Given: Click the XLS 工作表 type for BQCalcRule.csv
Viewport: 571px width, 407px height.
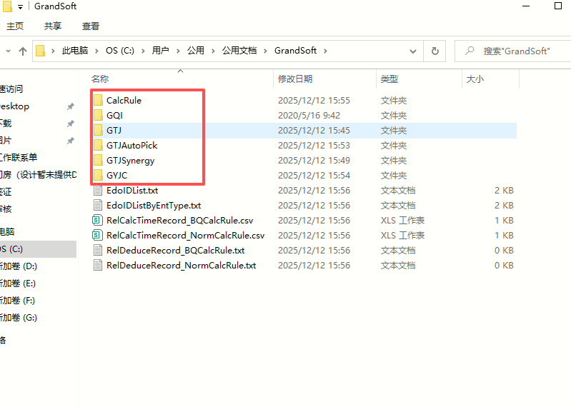Looking at the screenshot, I should pyautogui.click(x=402, y=221).
